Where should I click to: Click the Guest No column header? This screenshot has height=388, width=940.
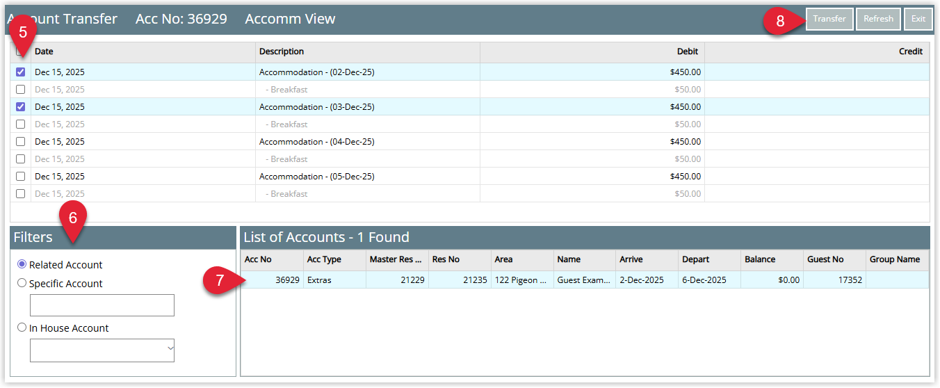[x=835, y=259]
